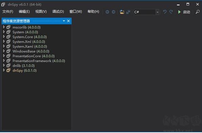Start debugging with 启动 button
Viewport: 202px width, 133px height.
[x=184, y=12]
